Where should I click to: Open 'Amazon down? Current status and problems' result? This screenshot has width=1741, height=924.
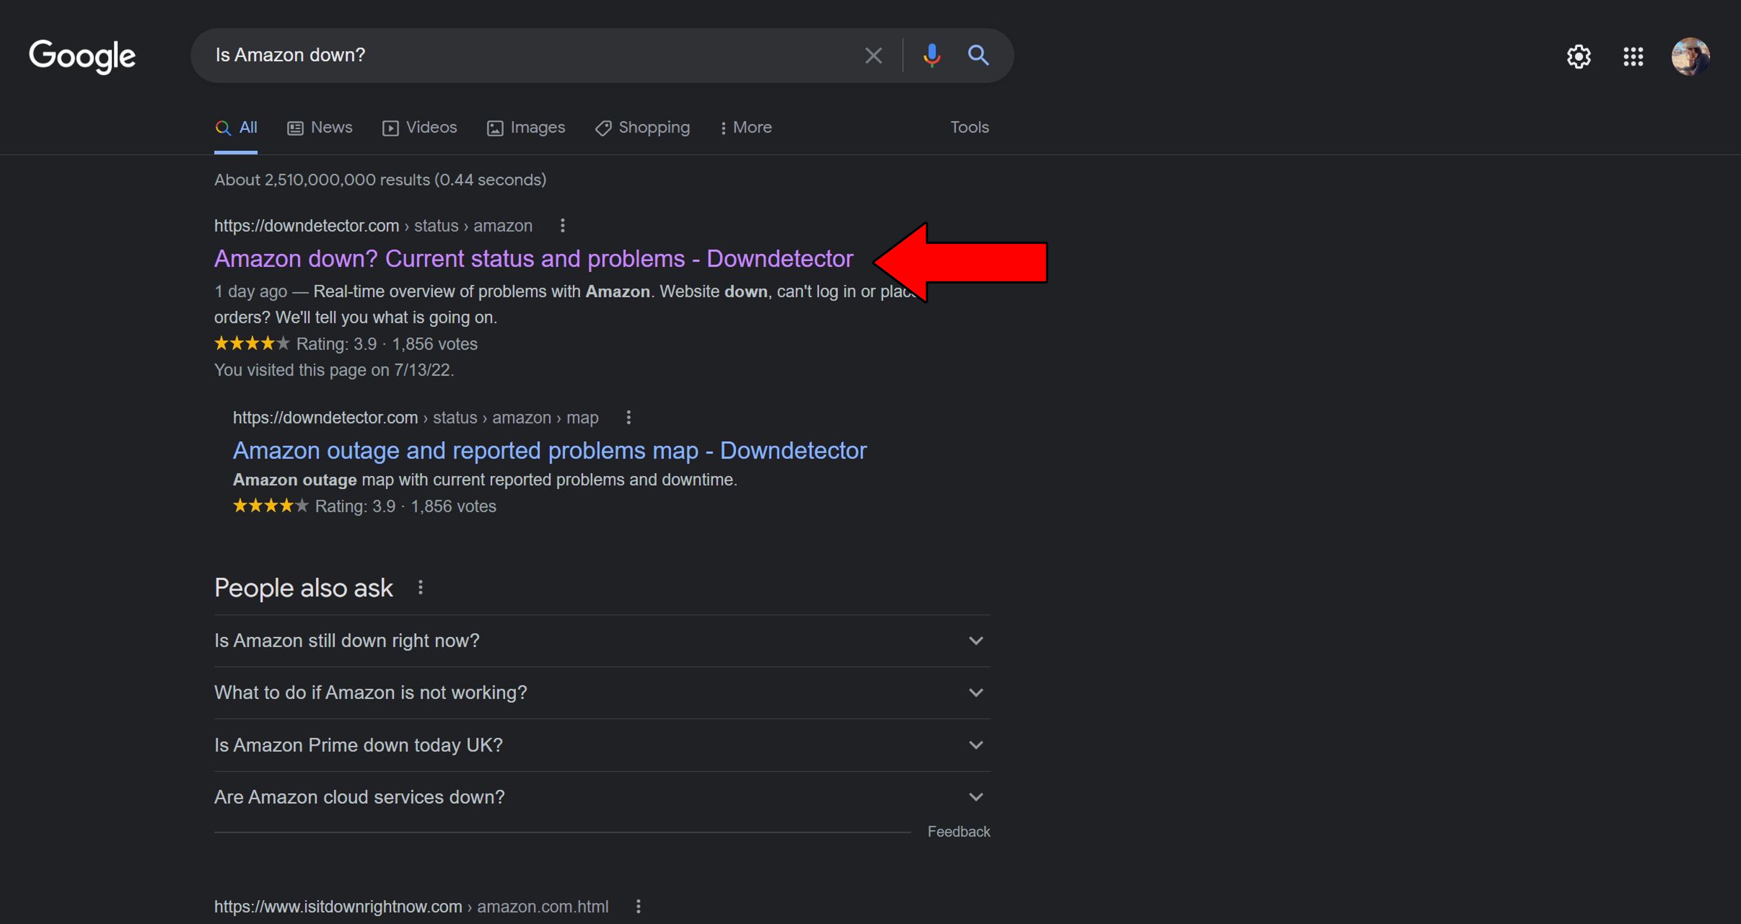[533, 258]
